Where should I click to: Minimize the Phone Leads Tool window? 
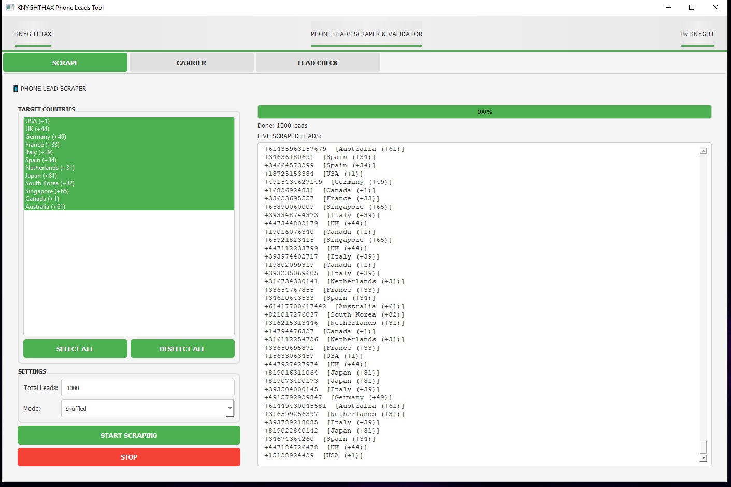[668, 7]
